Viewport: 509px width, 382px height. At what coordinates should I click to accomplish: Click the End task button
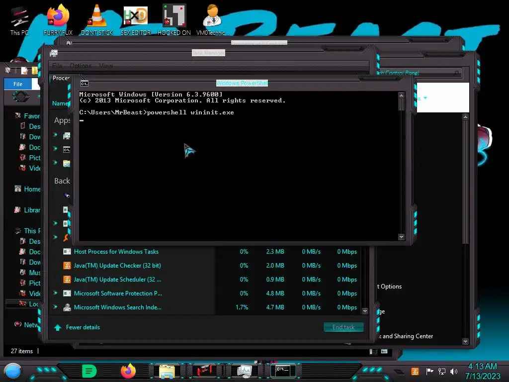point(343,327)
